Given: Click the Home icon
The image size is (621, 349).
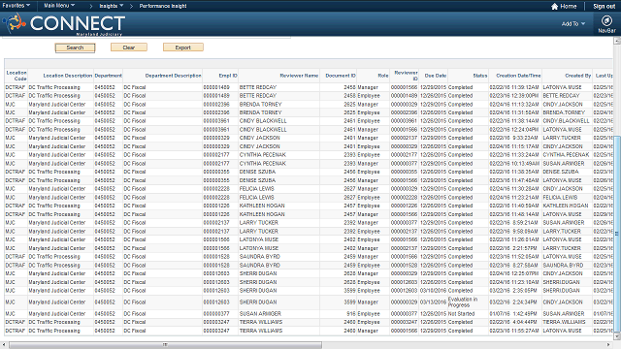Looking at the screenshot, I should [x=554, y=7].
